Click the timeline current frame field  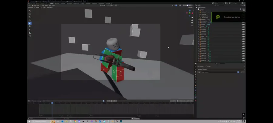(x=173, y=101)
